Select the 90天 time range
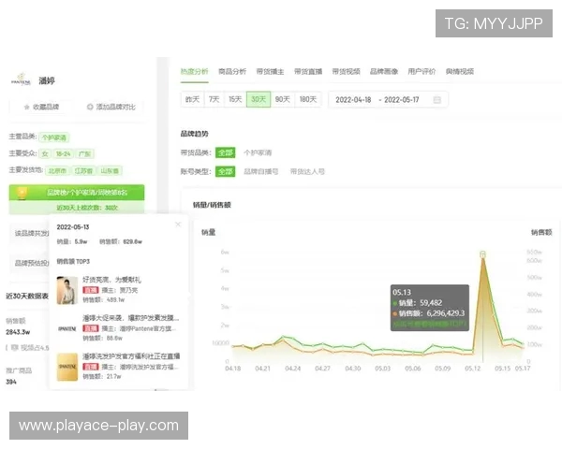The height and width of the screenshot is (449, 562). click(x=283, y=99)
